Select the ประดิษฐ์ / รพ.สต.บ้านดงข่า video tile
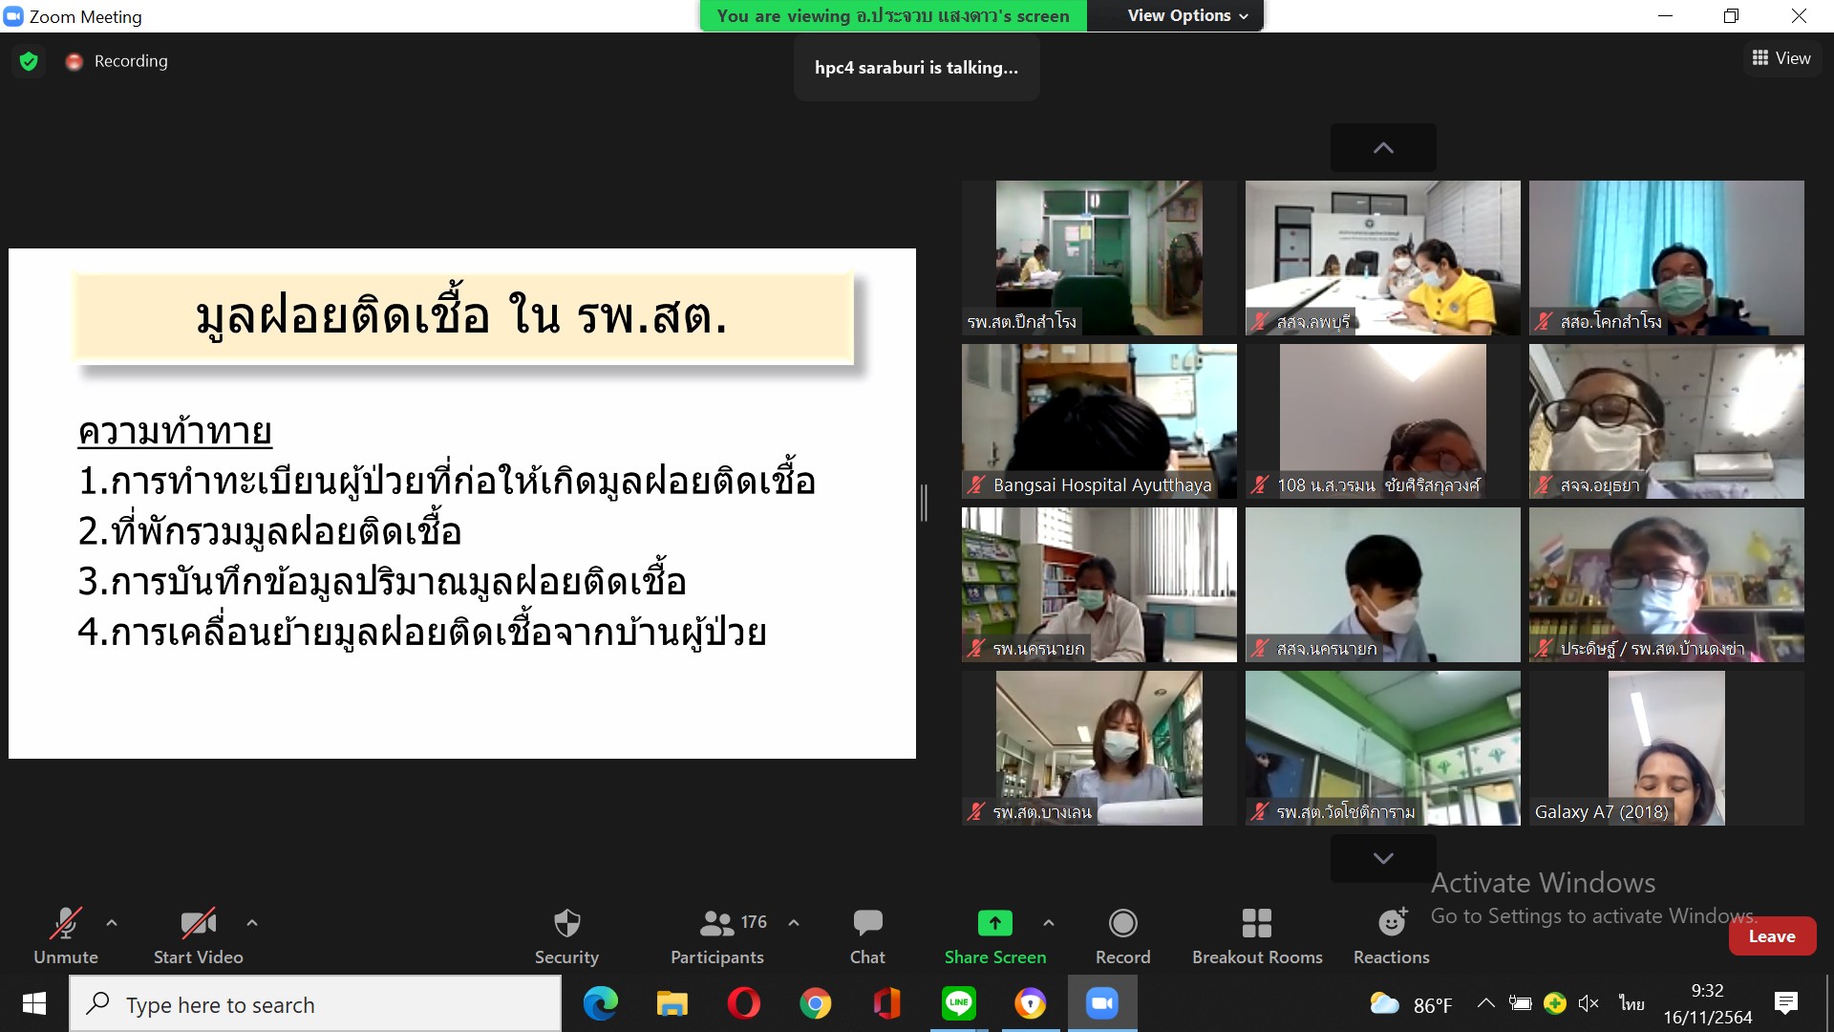This screenshot has height=1032, width=1834. tap(1667, 585)
